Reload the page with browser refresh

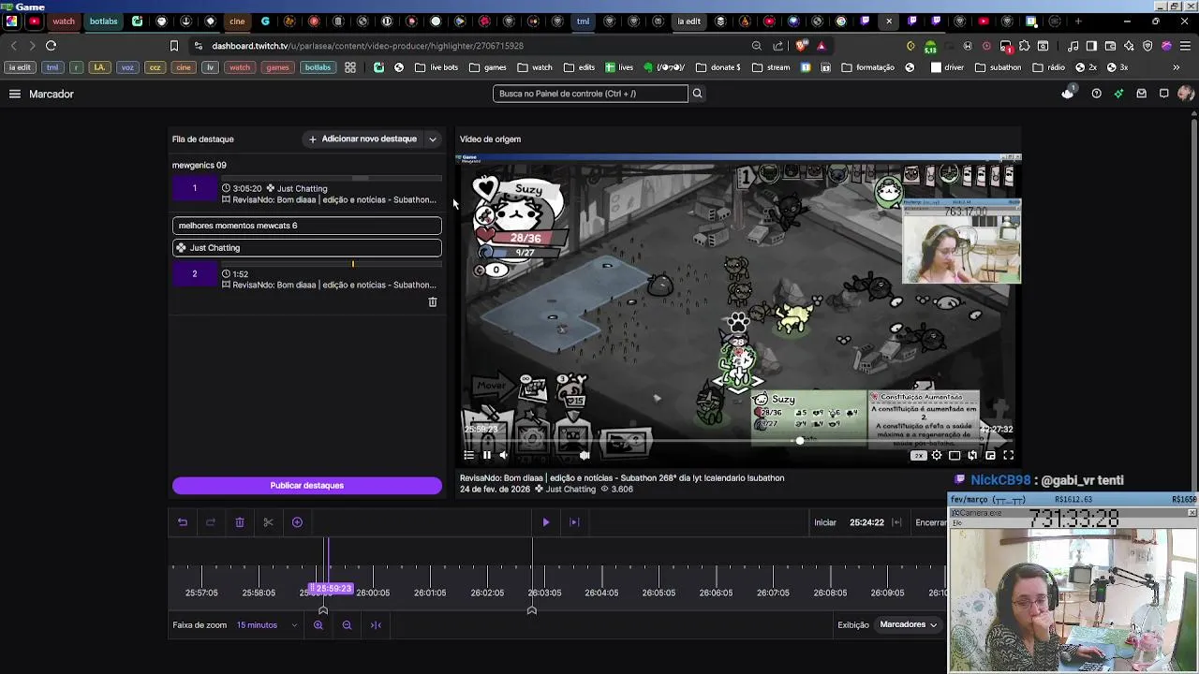51,45
